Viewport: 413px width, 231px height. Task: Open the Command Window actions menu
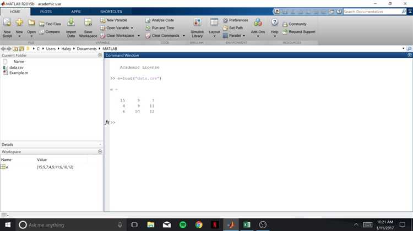pos(410,55)
